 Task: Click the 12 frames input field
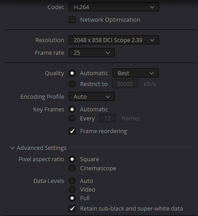click(x=108, y=118)
